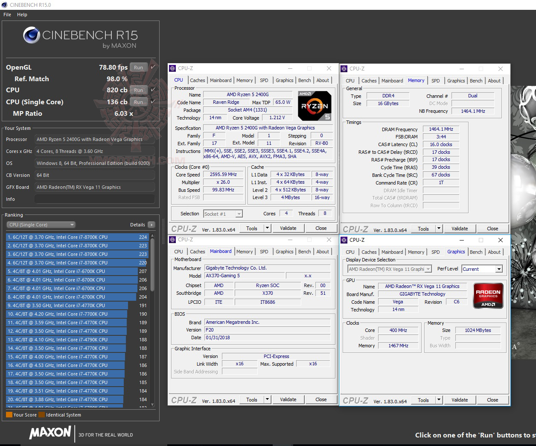This screenshot has width=536, height=446.
Task: Click the MAXON logo at the bottom
Action: coord(50,433)
